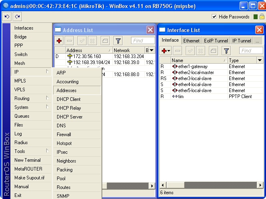Click Disable cross in Interface List
This screenshot has width=266, height=199.
(200, 51)
